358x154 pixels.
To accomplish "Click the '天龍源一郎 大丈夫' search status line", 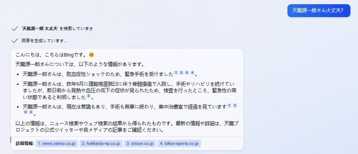I will pos(57,28).
